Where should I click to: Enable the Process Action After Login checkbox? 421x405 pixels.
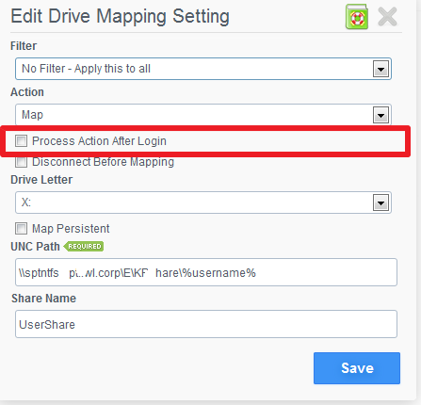[x=21, y=140]
